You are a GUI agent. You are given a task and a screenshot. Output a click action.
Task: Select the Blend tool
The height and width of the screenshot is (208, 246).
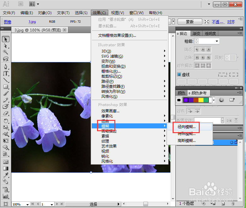tap(6, 182)
